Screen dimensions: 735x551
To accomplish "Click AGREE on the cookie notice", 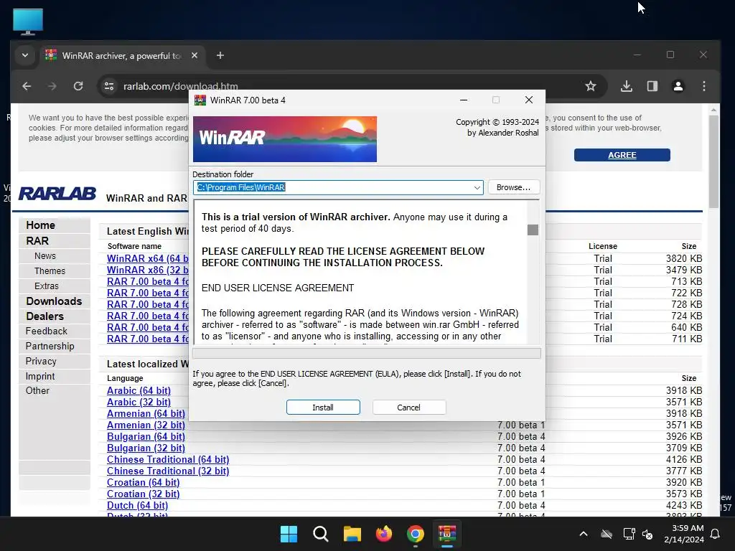I will (x=622, y=155).
